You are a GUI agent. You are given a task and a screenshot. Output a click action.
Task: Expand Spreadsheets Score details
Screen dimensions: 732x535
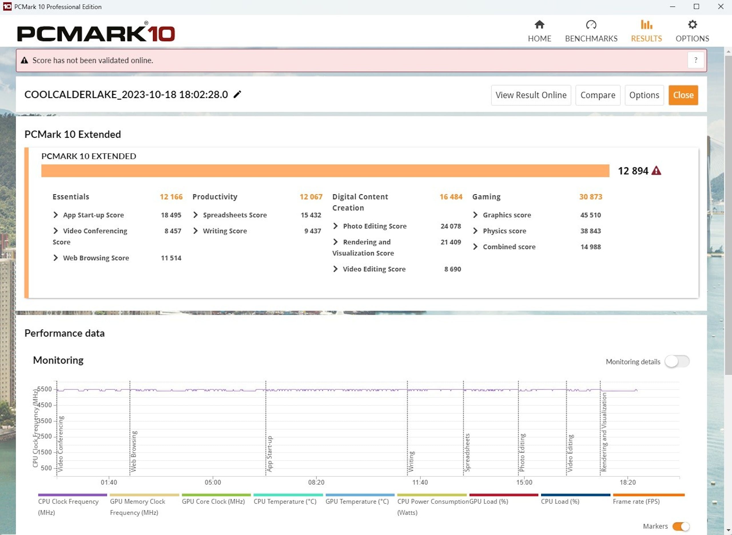coord(195,215)
